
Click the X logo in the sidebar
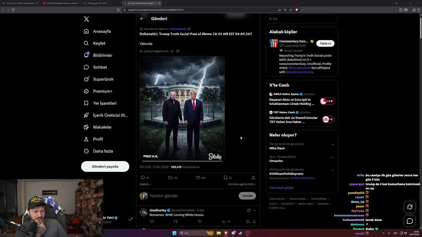click(x=86, y=19)
